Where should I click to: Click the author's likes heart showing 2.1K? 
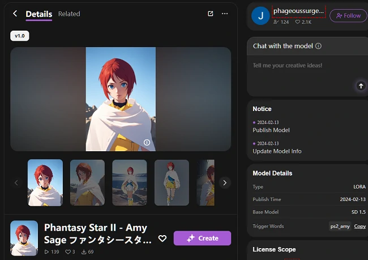[x=298, y=22]
